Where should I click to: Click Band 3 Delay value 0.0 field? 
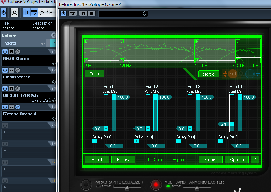coord(197,146)
